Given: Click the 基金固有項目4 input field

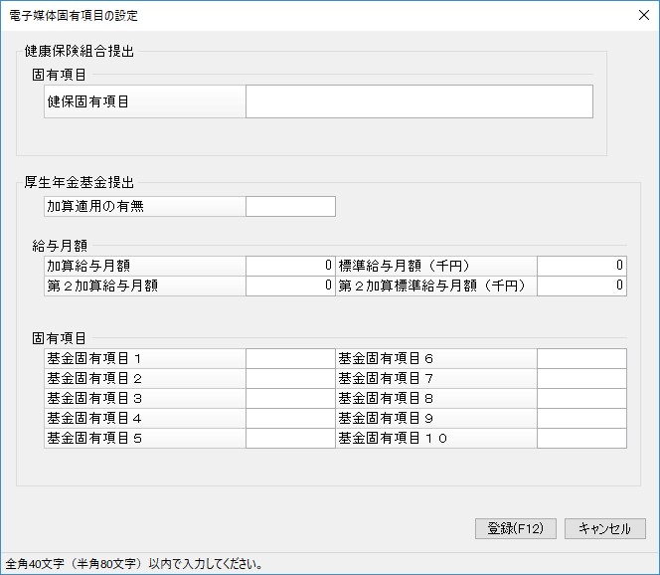Looking at the screenshot, I should pos(290,418).
